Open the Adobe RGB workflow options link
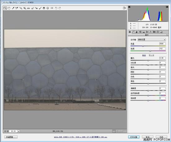The image size is (171, 142). click(81, 137)
